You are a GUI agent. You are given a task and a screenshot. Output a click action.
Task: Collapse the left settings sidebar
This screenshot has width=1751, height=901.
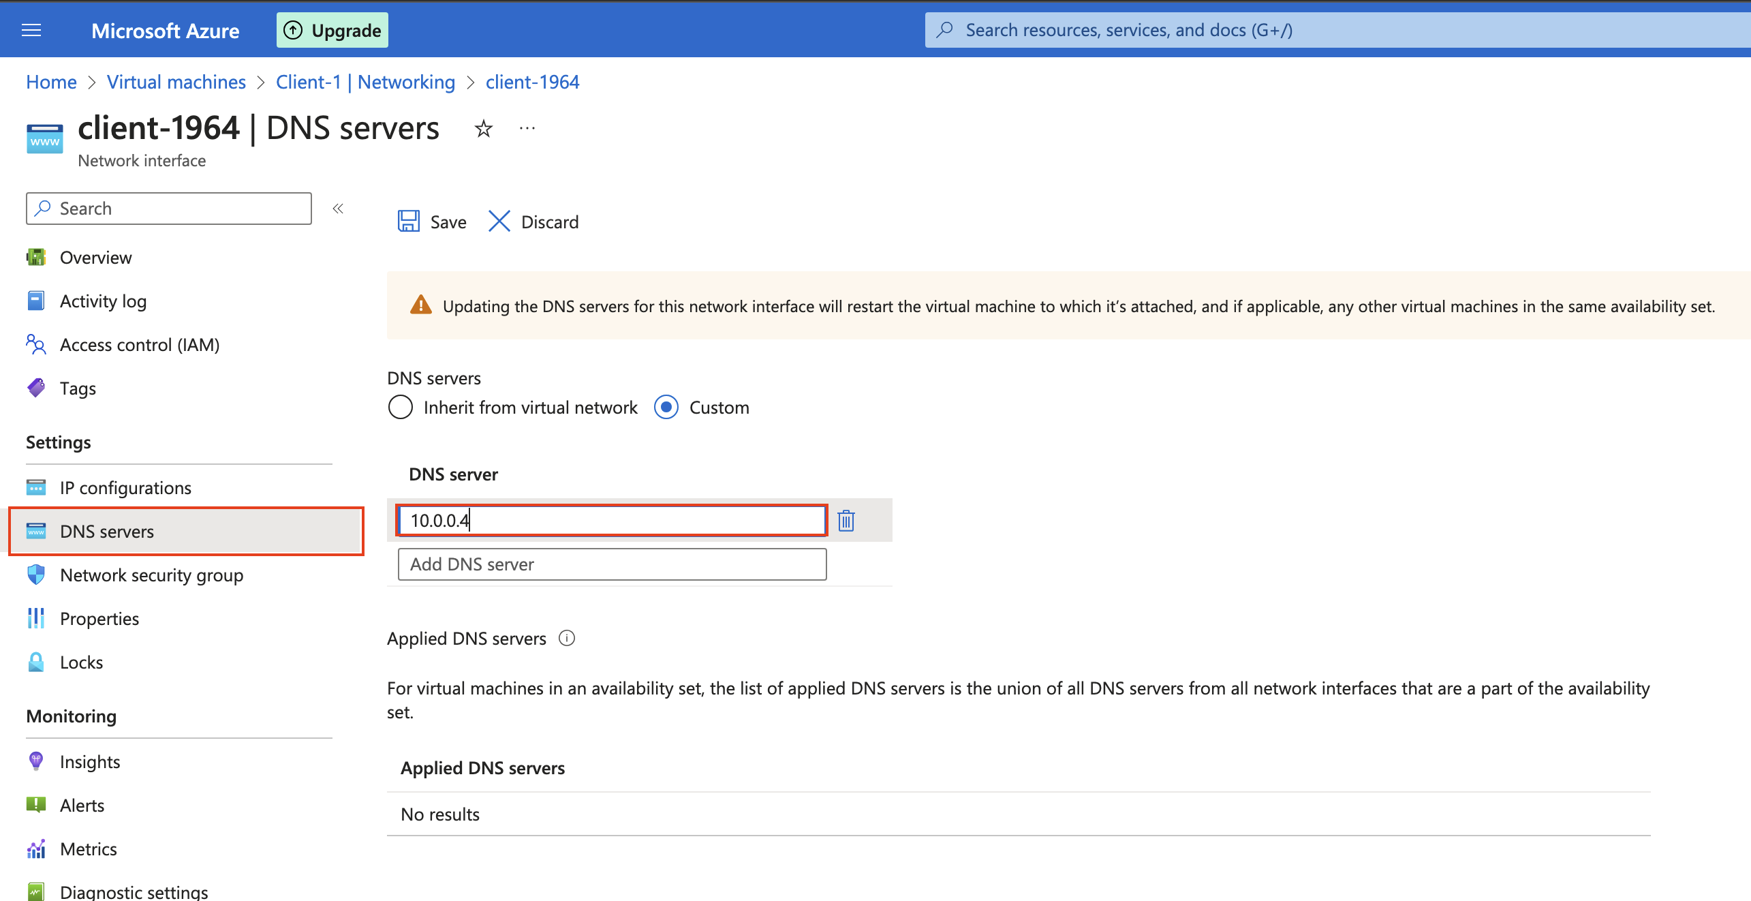(x=337, y=208)
